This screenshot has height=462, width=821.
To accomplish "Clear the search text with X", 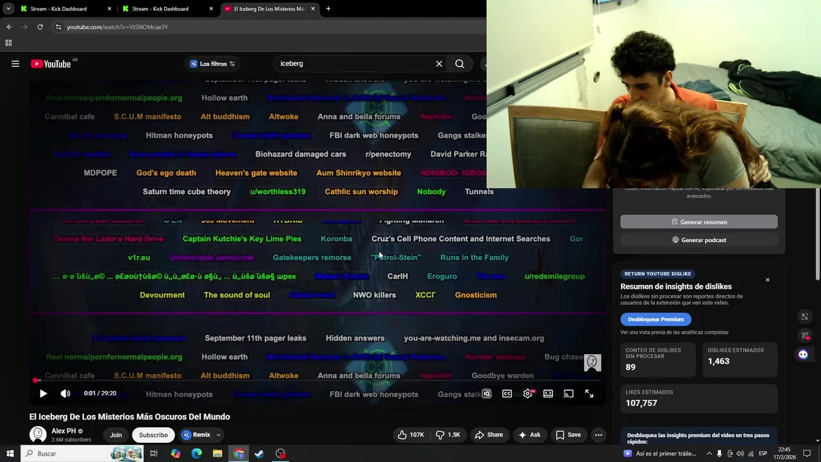I will 439,64.
